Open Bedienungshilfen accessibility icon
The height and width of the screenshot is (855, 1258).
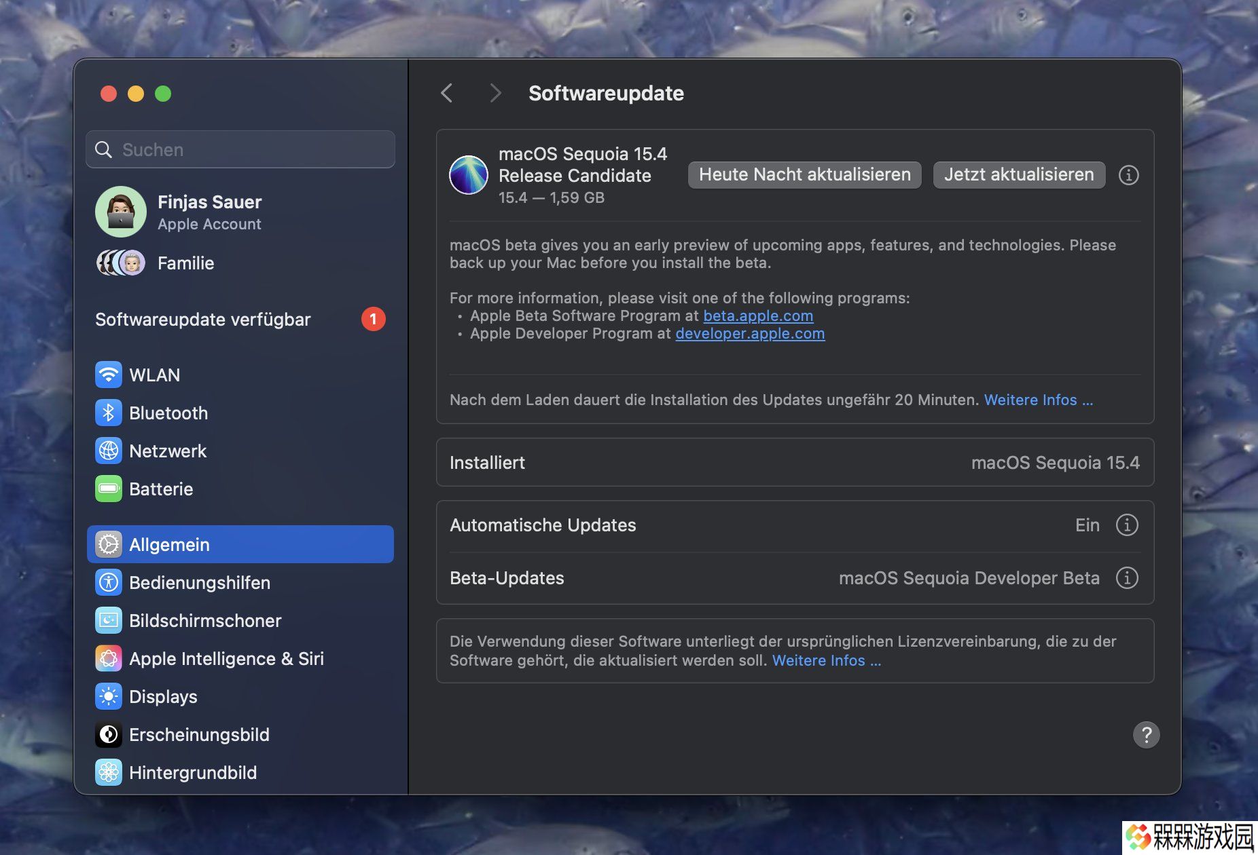pyautogui.click(x=109, y=582)
